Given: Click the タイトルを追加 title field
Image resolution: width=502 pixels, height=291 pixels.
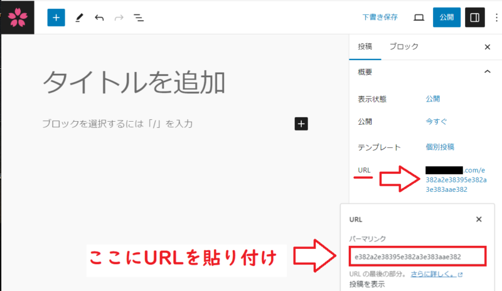Looking at the screenshot, I should point(134,83).
